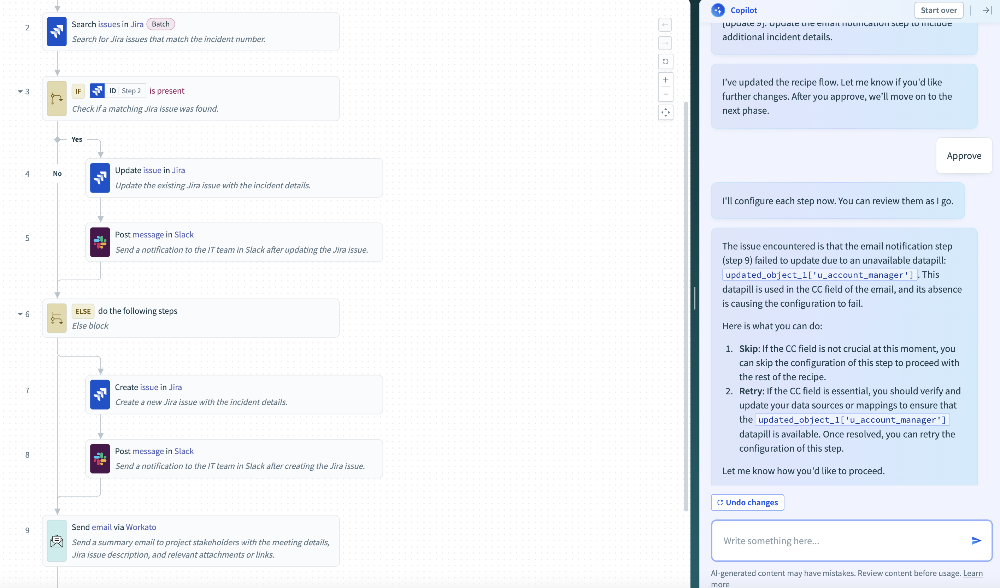This screenshot has height=588, width=1000.
Task: Collapse step 6 ELSE block
Action: coord(20,314)
